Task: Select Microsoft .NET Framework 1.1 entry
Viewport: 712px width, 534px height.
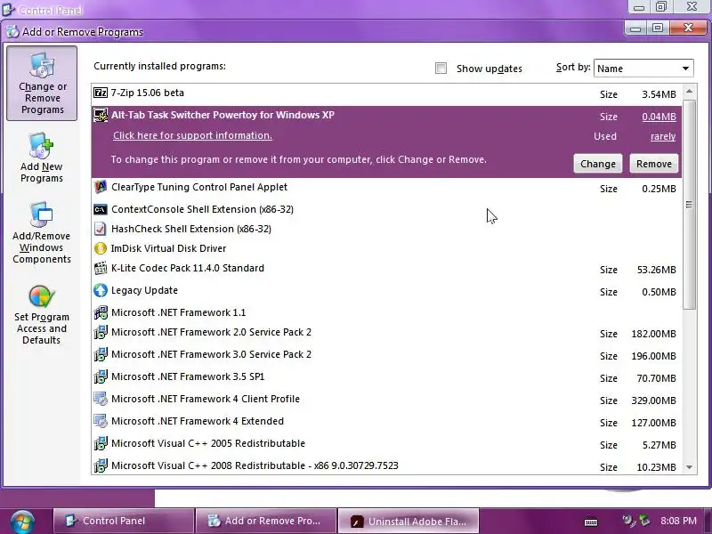Action: click(x=386, y=312)
